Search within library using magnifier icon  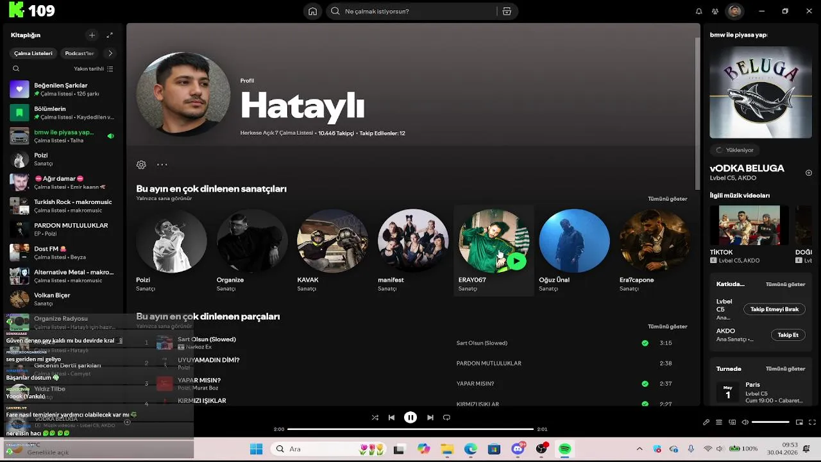point(16,69)
